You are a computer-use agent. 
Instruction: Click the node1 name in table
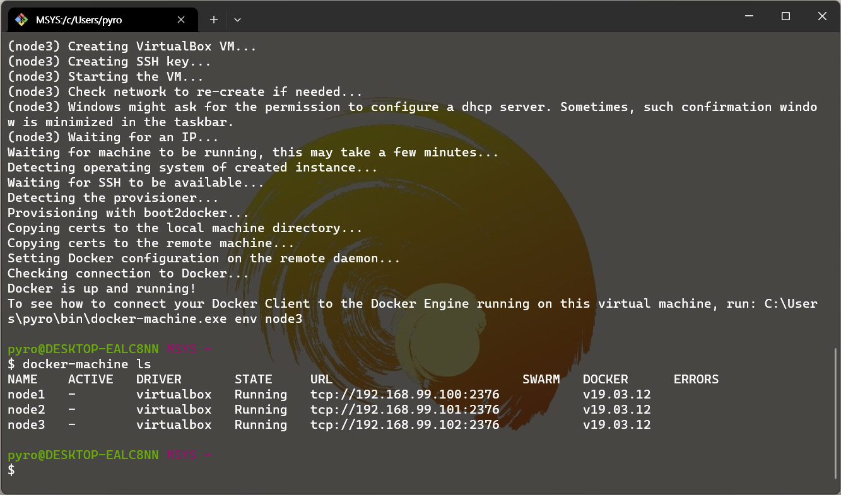pyautogui.click(x=26, y=395)
